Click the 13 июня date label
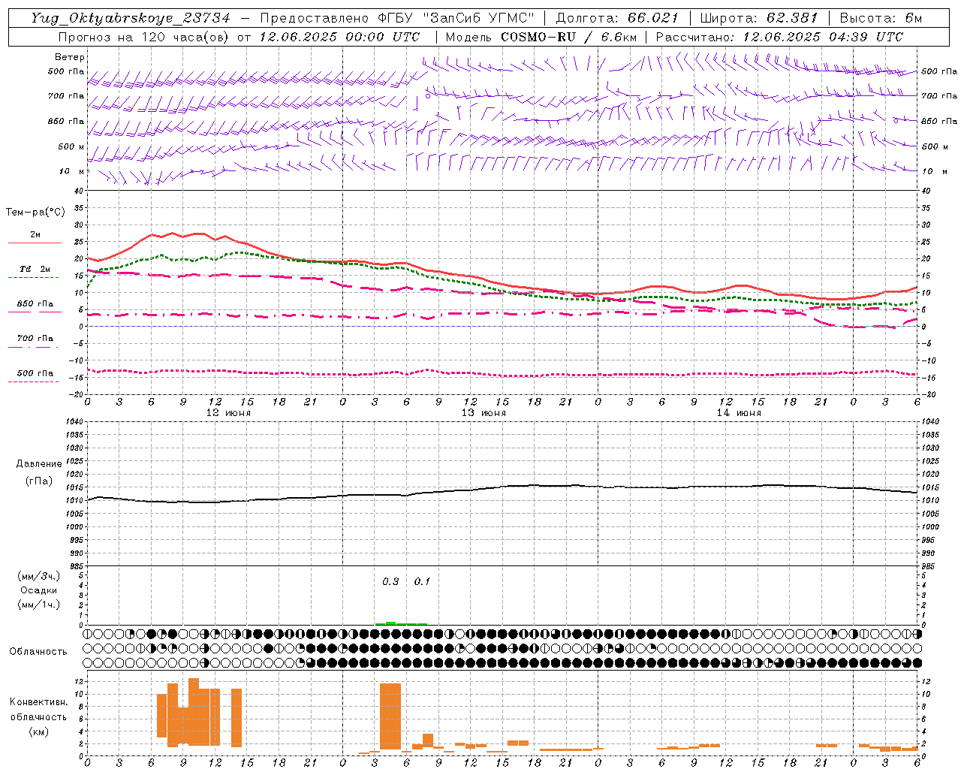The image size is (961, 769). point(484,413)
